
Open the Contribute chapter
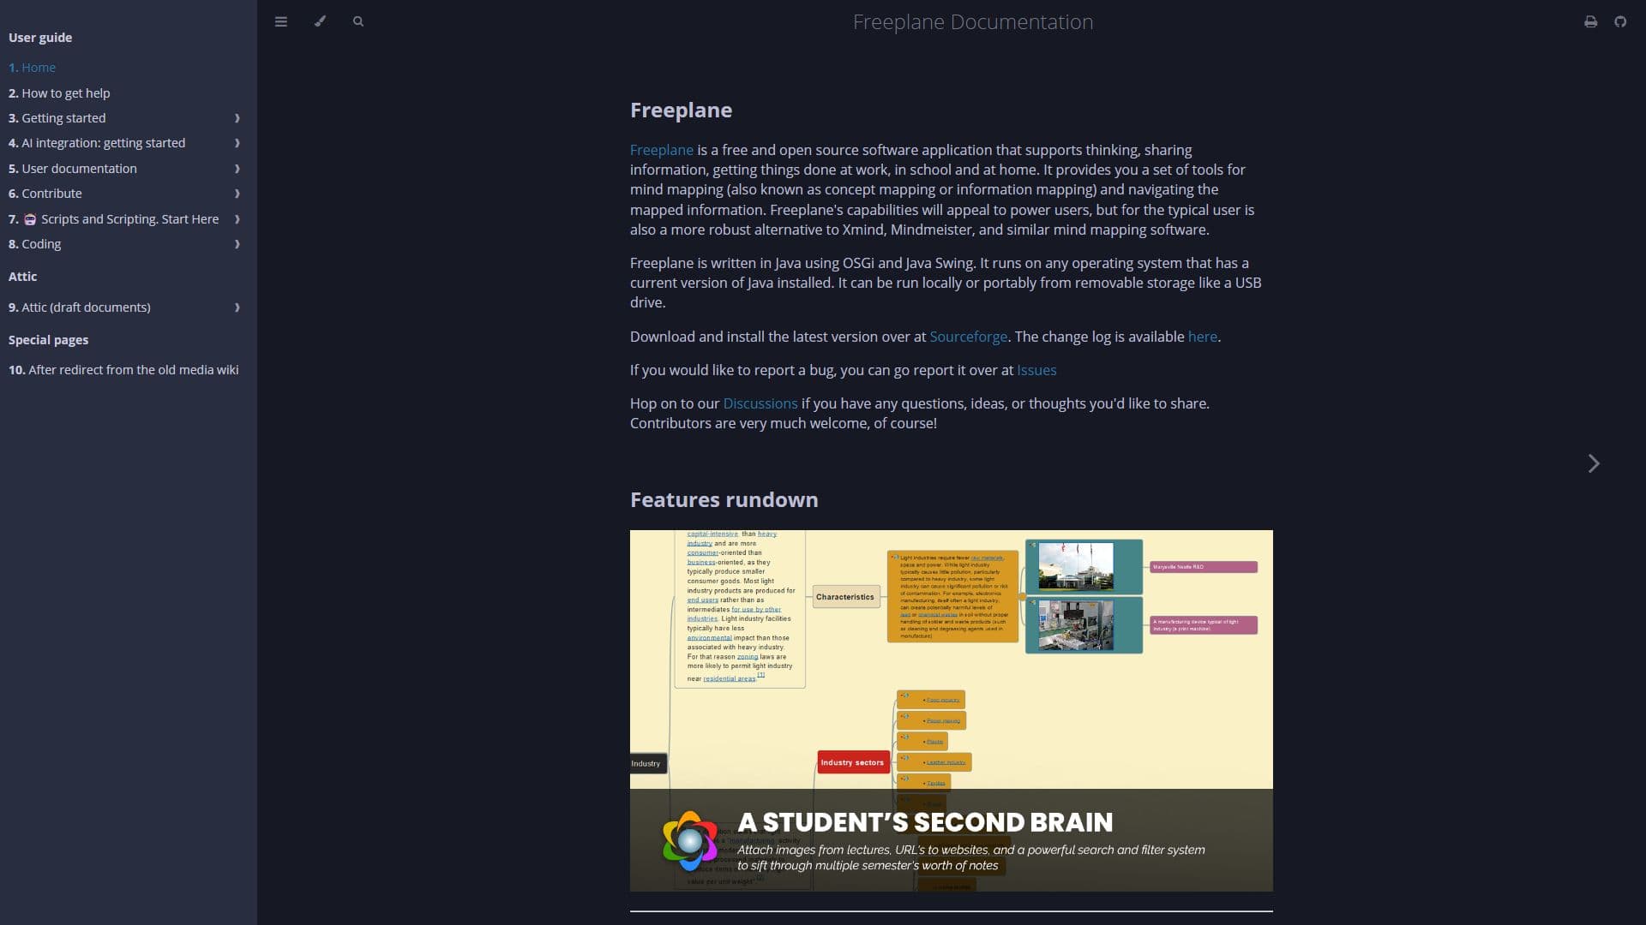pos(45,194)
